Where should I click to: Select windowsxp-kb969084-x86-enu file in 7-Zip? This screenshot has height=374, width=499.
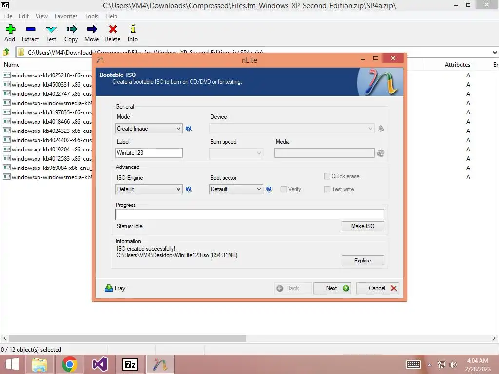pos(47,168)
